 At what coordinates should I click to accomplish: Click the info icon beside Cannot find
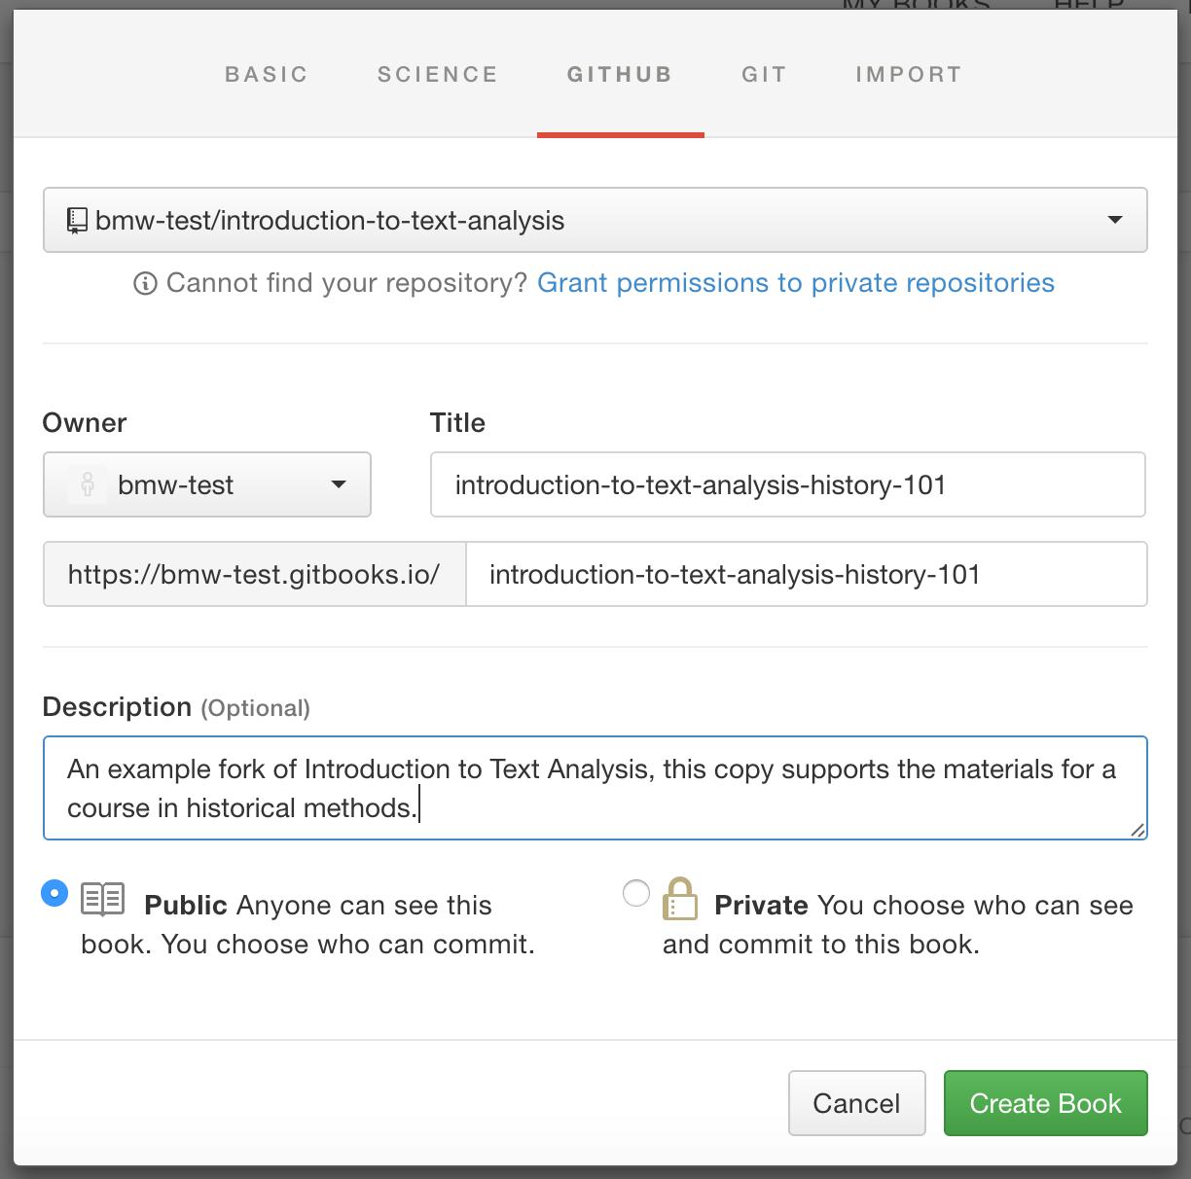pyautogui.click(x=145, y=284)
